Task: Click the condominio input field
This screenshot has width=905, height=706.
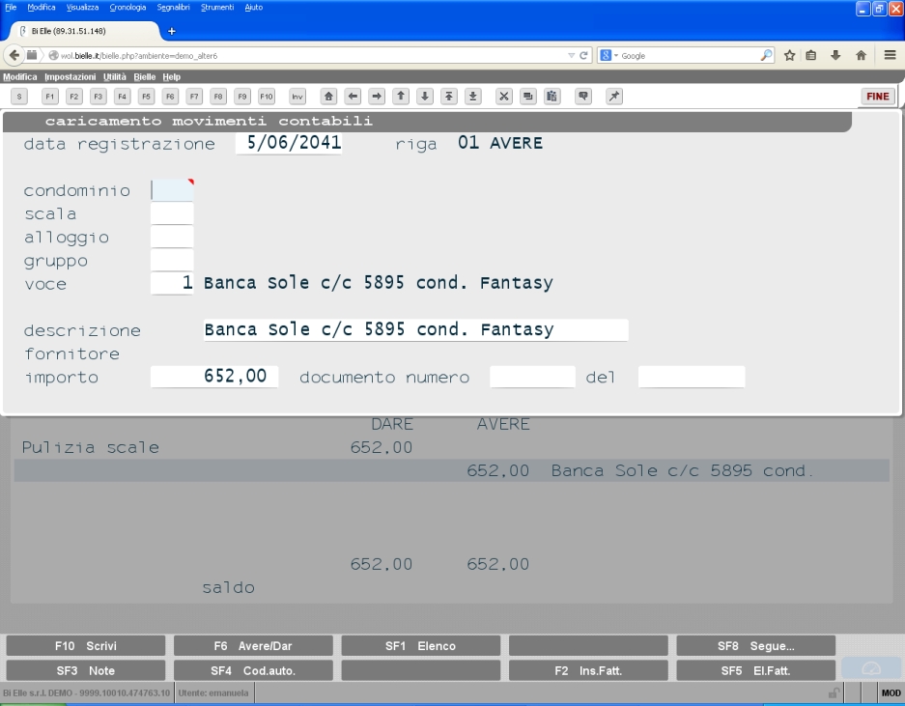Action: [172, 190]
